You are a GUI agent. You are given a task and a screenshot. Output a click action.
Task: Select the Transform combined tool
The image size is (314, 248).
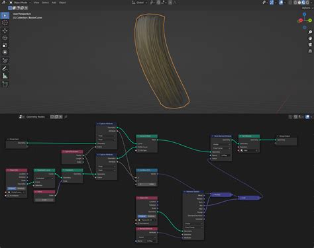pyautogui.click(x=5, y=52)
